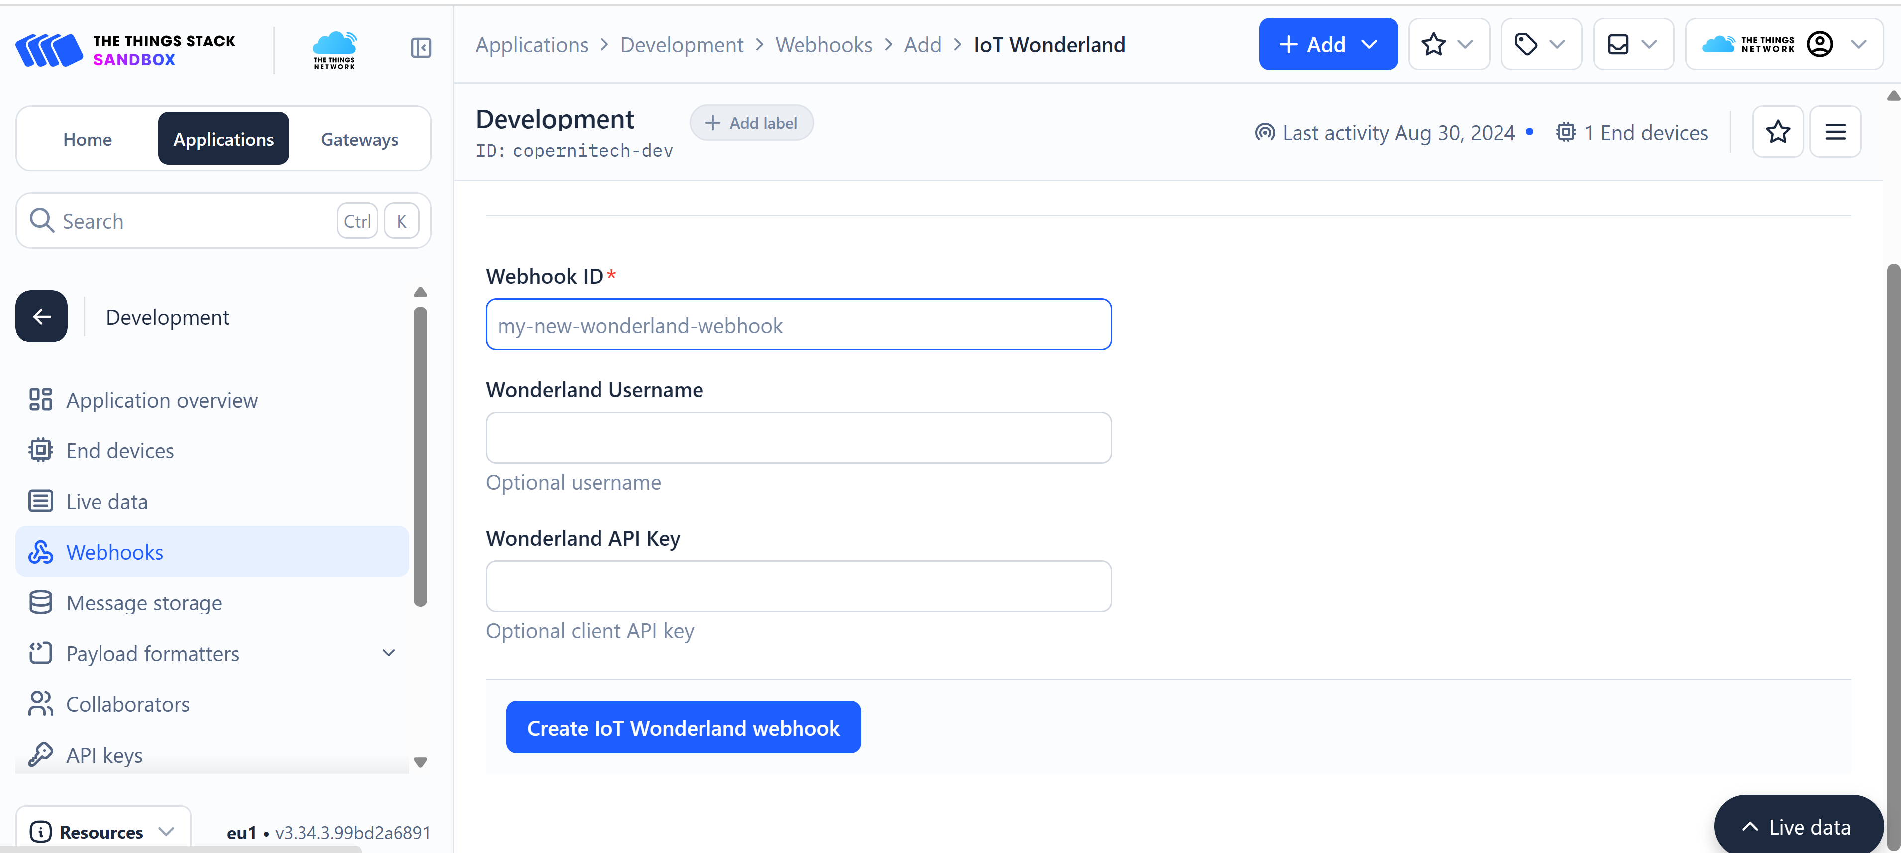Screen dimensions: 1901x853
Task: Go back using the arrow beside Development
Action: (41, 316)
